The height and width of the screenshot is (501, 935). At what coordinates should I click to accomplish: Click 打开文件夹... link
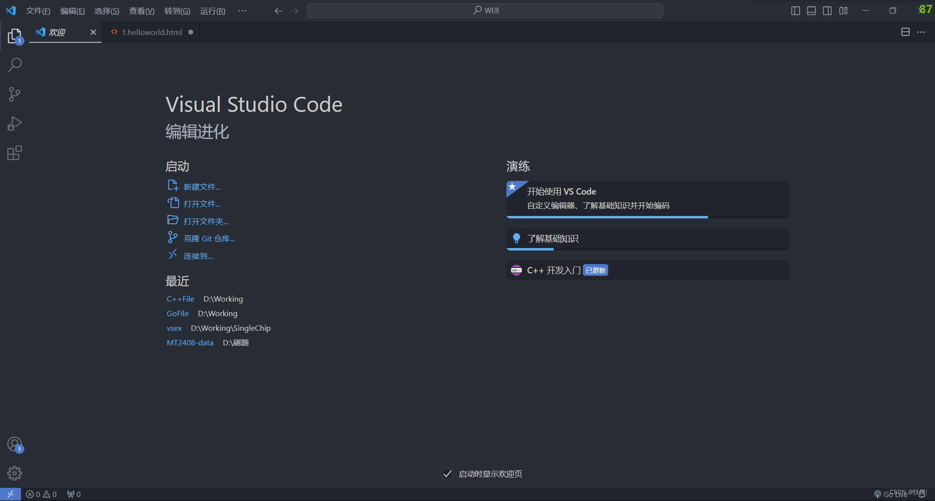click(x=206, y=221)
